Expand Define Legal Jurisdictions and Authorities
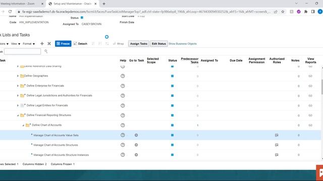323x181 pixels. pyautogui.click(x=18, y=96)
